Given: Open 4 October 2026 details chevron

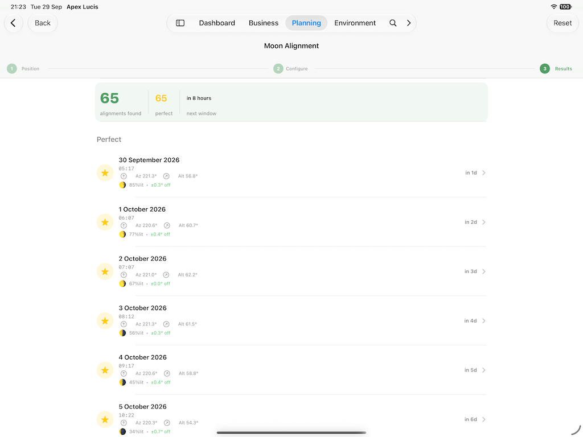Looking at the screenshot, I should (x=484, y=370).
